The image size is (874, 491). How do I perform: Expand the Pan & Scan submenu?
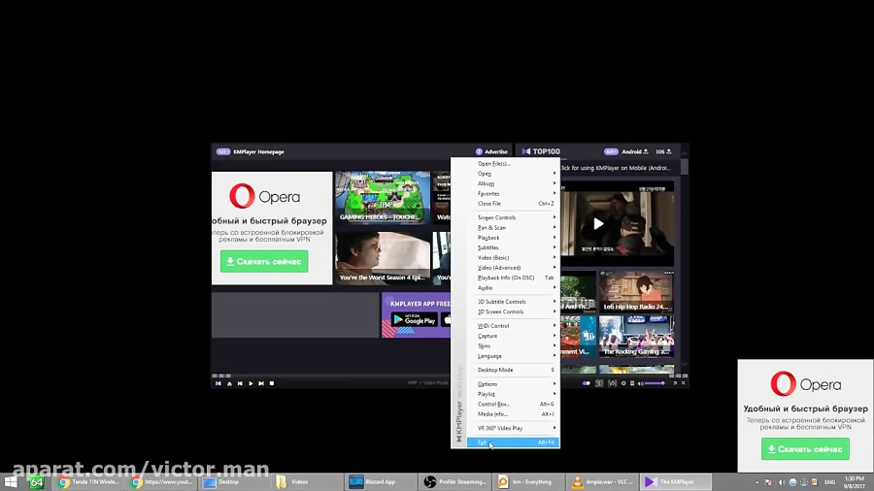coord(512,228)
